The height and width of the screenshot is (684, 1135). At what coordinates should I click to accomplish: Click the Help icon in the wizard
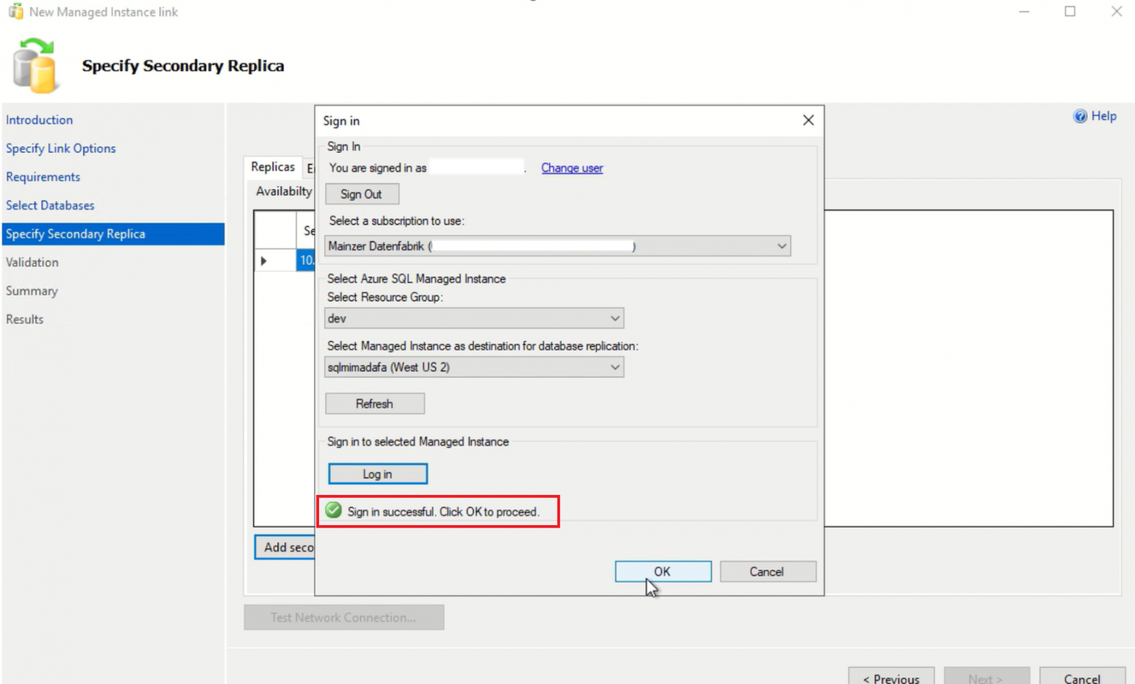(1080, 116)
